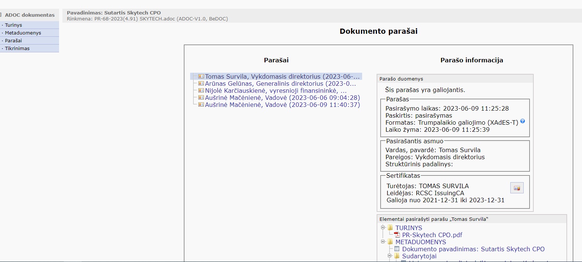Click the METADUOMENYS folder icon
Image resolution: width=582 pixels, height=262 pixels.
390,242
